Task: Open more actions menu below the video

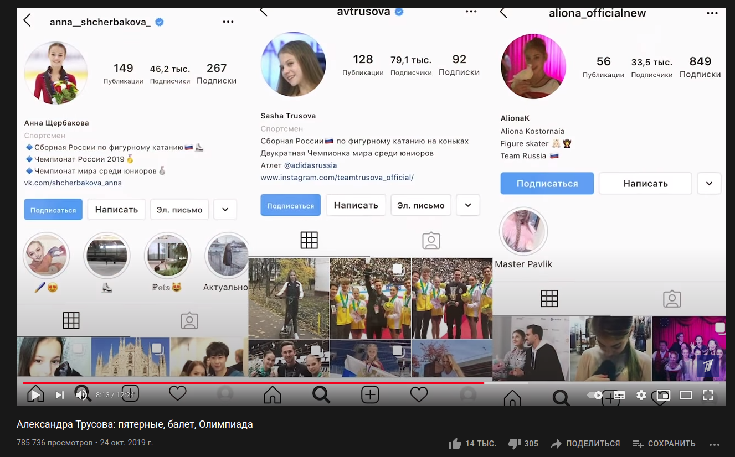Action: 715,444
